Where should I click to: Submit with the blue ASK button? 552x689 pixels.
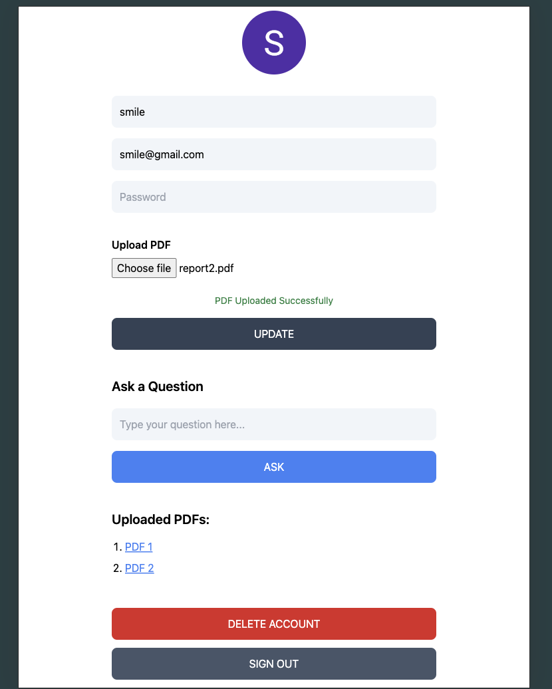[273, 467]
